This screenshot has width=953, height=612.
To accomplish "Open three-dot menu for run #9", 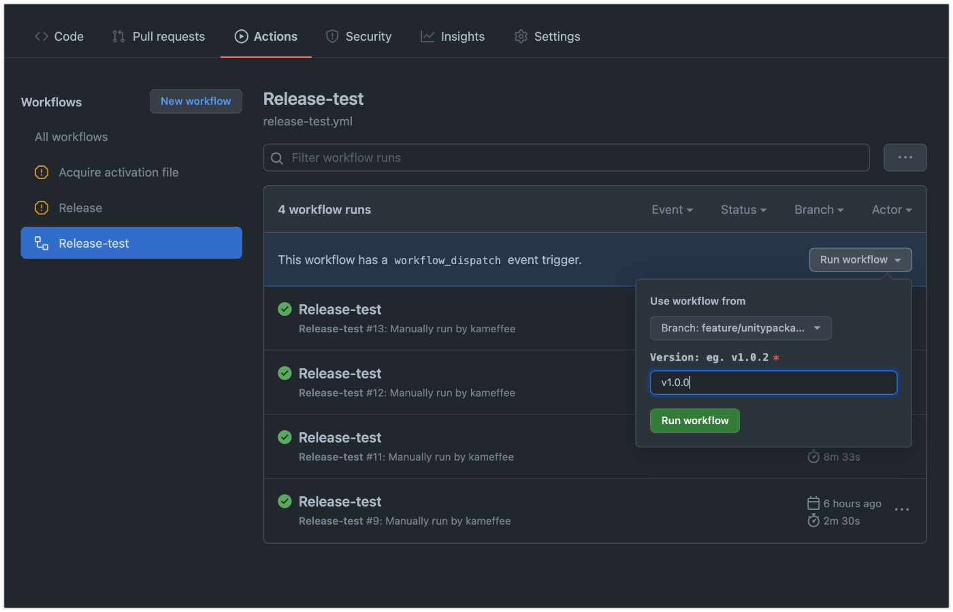I will click(902, 510).
